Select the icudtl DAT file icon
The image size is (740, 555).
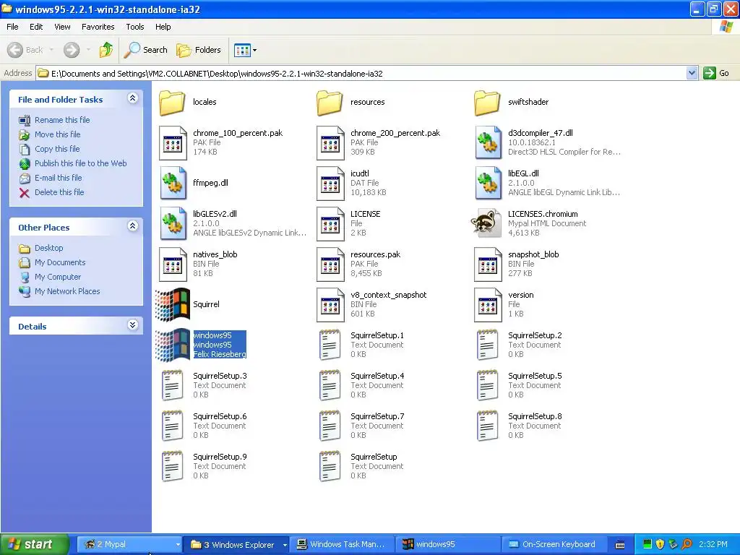click(x=330, y=183)
